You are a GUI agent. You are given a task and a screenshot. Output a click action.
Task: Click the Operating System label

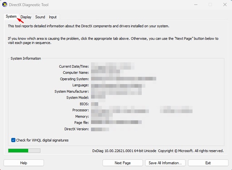click(x=74, y=79)
